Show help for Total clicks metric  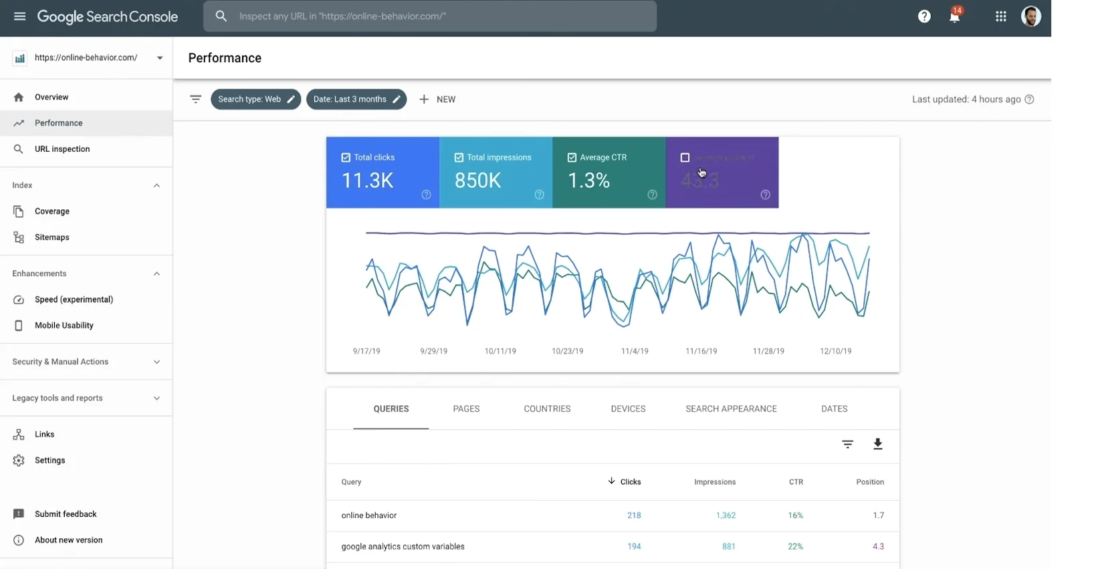click(x=426, y=195)
